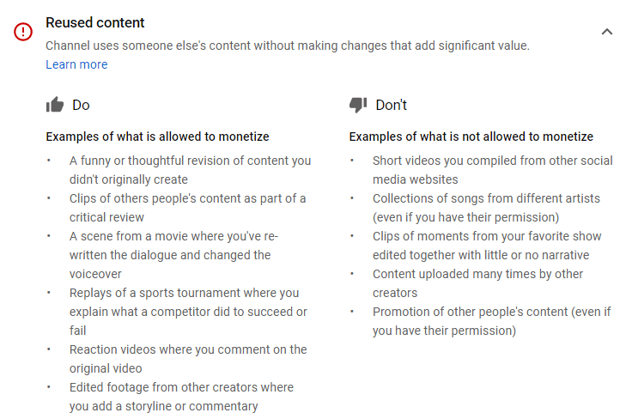Select the Reused content heading

[95, 22]
